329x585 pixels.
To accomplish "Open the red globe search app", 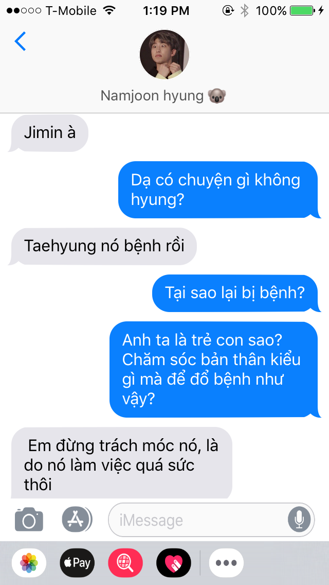I will (125, 563).
